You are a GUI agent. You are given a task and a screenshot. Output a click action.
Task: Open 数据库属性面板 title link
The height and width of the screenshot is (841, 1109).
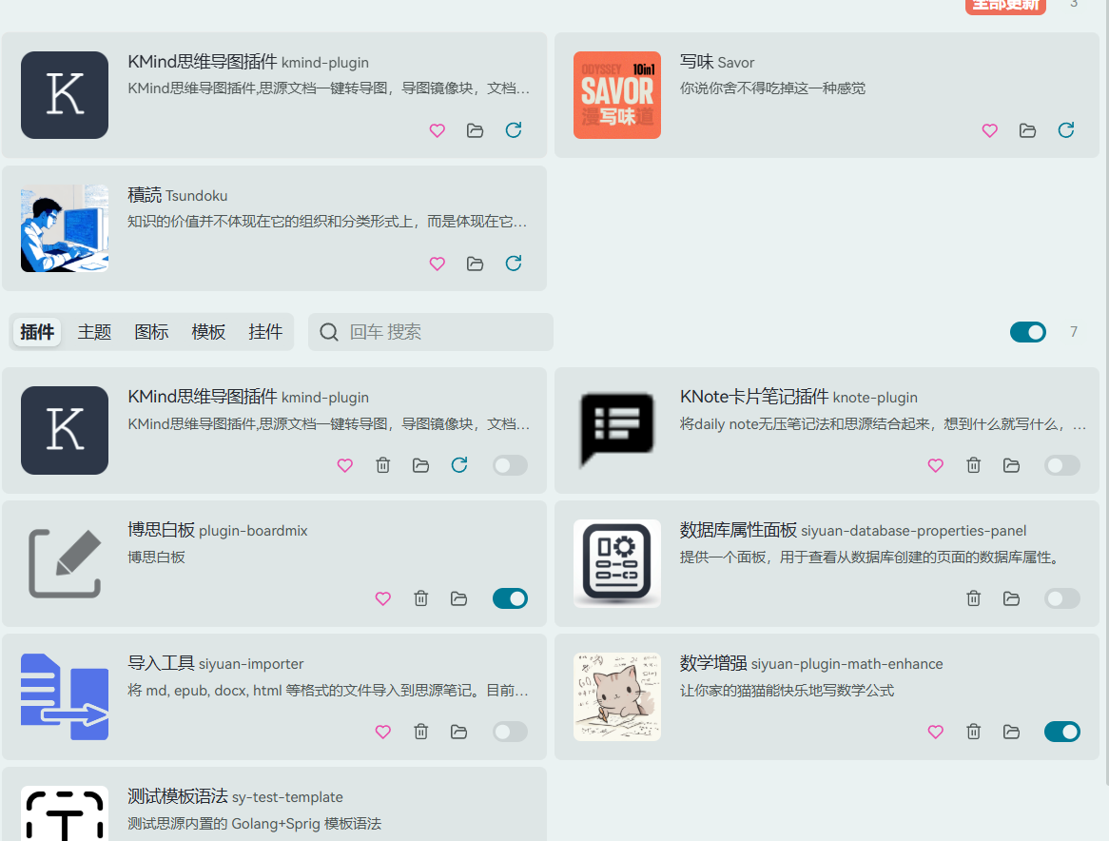(853, 530)
